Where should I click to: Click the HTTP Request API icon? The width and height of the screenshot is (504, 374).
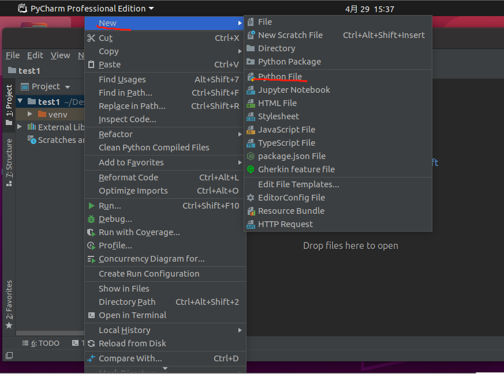(251, 224)
